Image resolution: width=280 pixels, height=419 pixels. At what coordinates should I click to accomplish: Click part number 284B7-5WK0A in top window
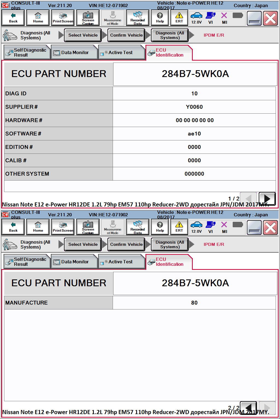[195, 74]
